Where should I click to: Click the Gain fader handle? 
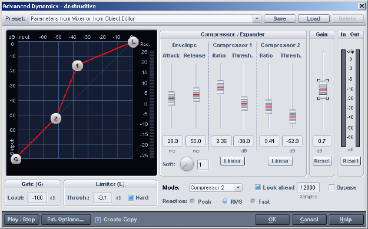click(x=323, y=89)
